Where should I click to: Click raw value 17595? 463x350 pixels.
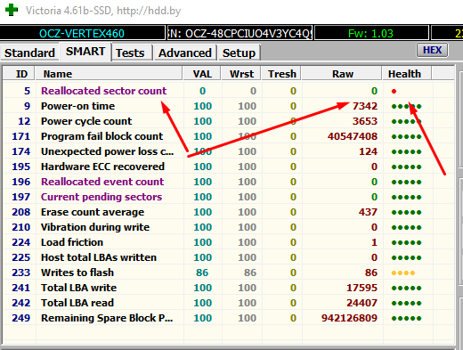[362, 288]
